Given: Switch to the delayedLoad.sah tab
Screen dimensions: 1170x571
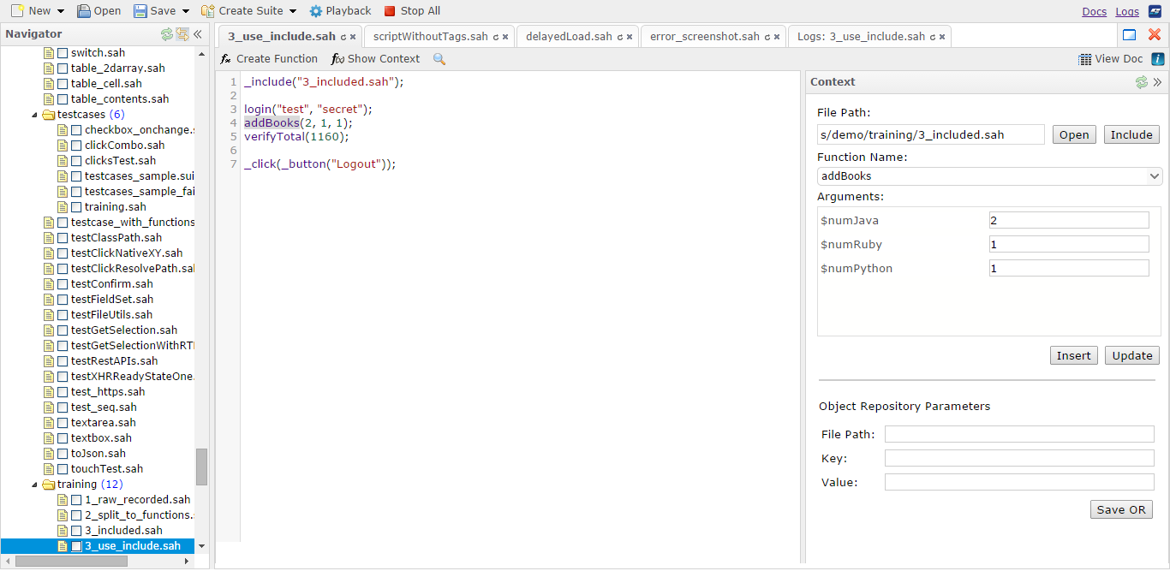Looking at the screenshot, I should (569, 37).
